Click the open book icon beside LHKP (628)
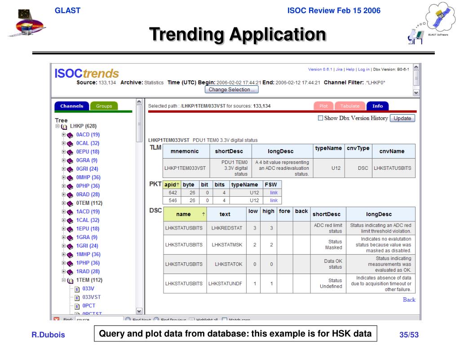 pyautogui.click(x=64, y=127)
